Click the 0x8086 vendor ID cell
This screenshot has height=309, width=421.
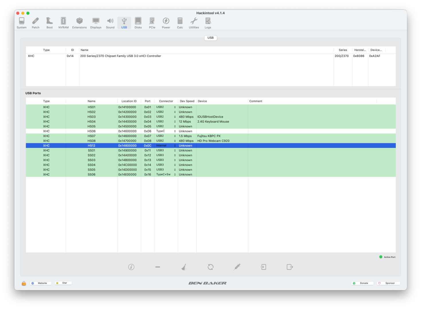[x=359, y=56]
